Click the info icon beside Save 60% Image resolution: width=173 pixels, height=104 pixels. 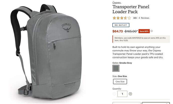coord(152,31)
